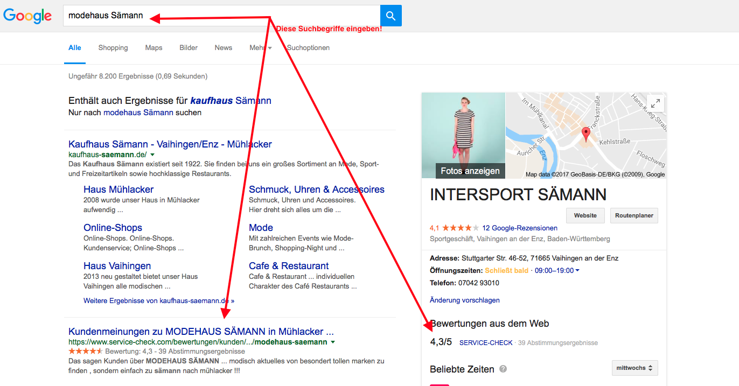Open the Mehr dropdown menu
Viewport: 739px width, 386px height.
(x=260, y=48)
